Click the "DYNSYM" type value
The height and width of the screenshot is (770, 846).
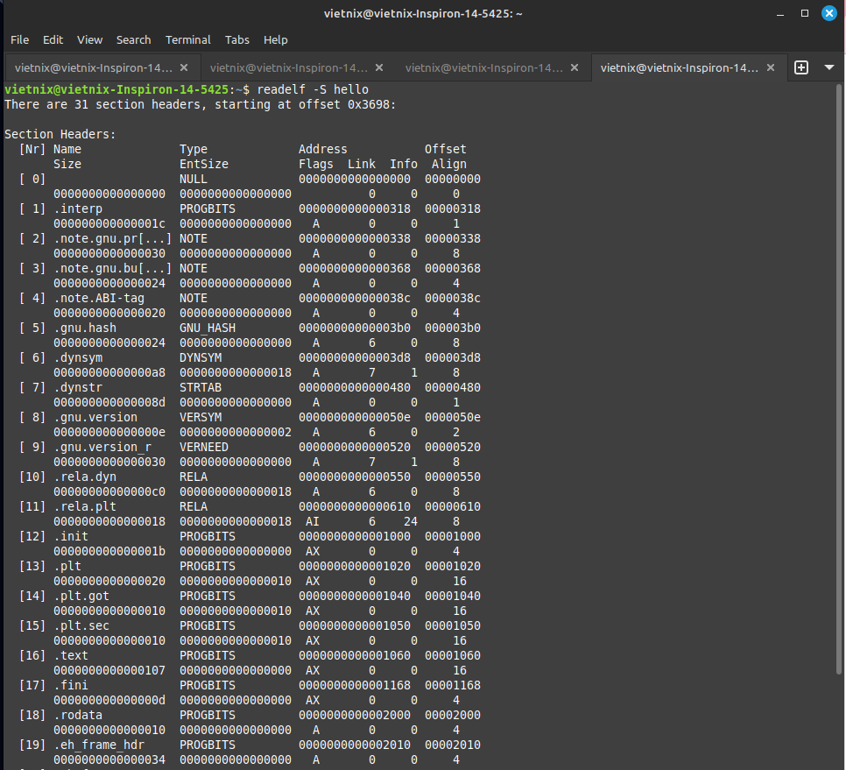pos(201,357)
